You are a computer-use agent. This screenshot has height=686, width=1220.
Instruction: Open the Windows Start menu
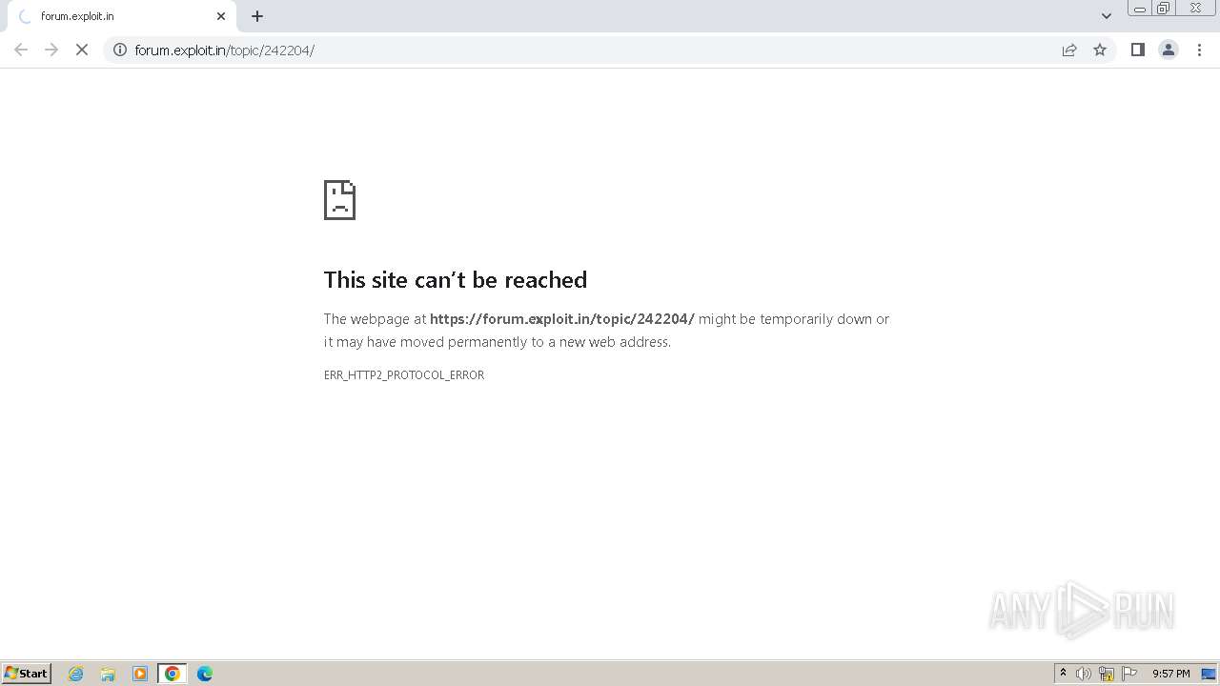pos(27,674)
